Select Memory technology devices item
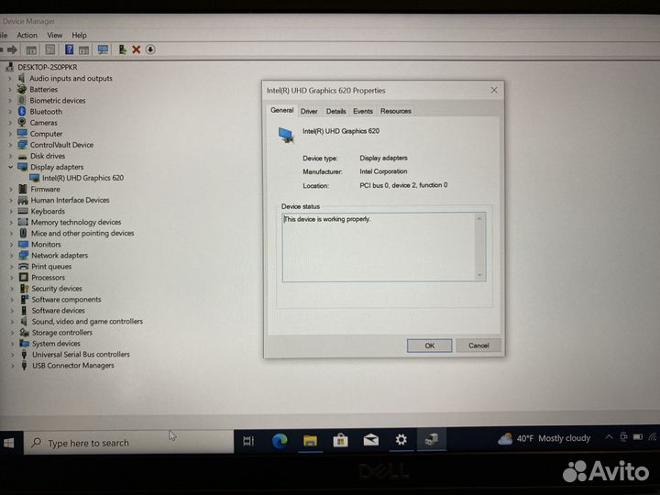The image size is (660, 495). pyautogui.click(x=76, y=222)
